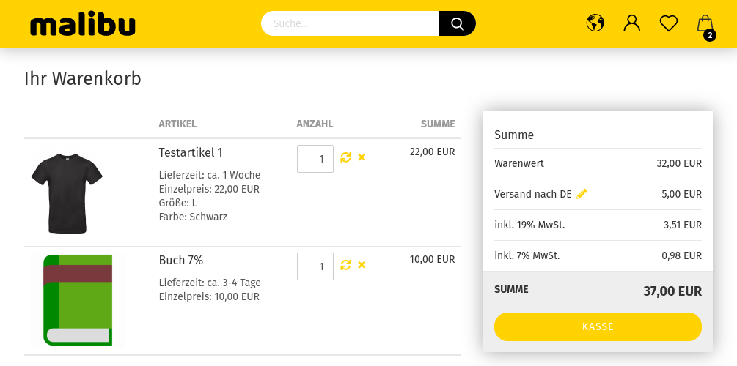
Task: Proceed via the Kasse button
Action: (598, 326)
